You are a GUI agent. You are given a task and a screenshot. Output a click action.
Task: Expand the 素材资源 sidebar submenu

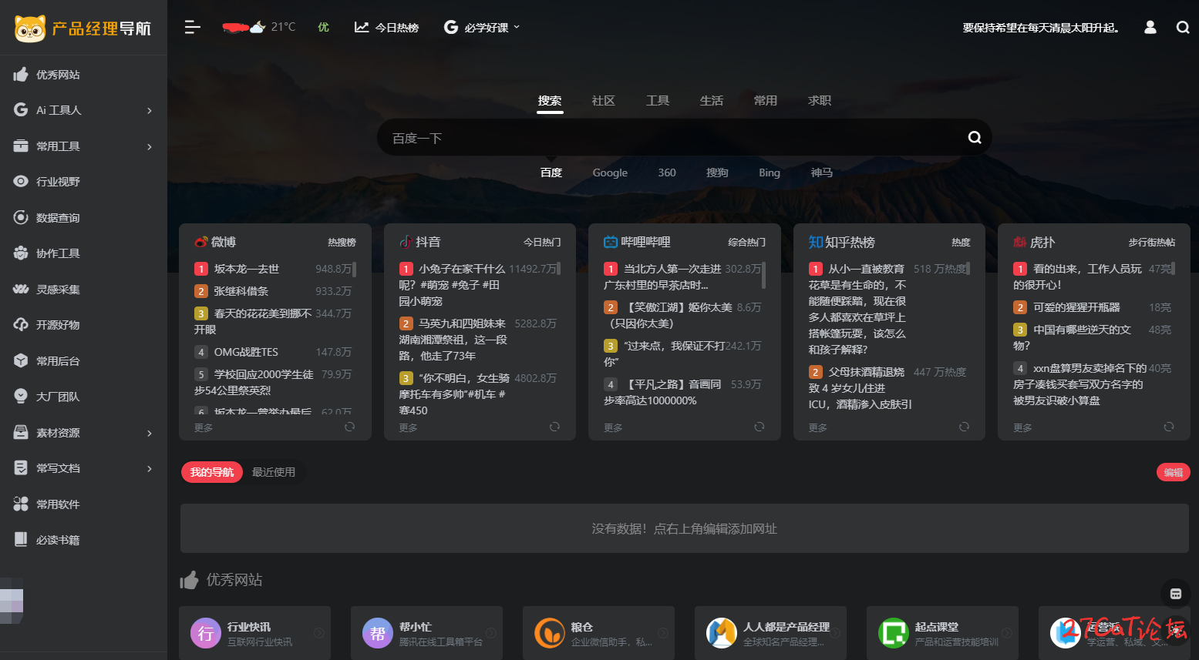point(150,433)
